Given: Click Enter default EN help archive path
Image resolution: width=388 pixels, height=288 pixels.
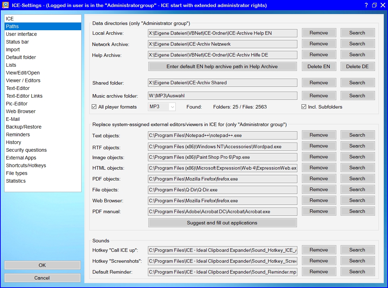Looking at the screenshot, I should 222,66.
